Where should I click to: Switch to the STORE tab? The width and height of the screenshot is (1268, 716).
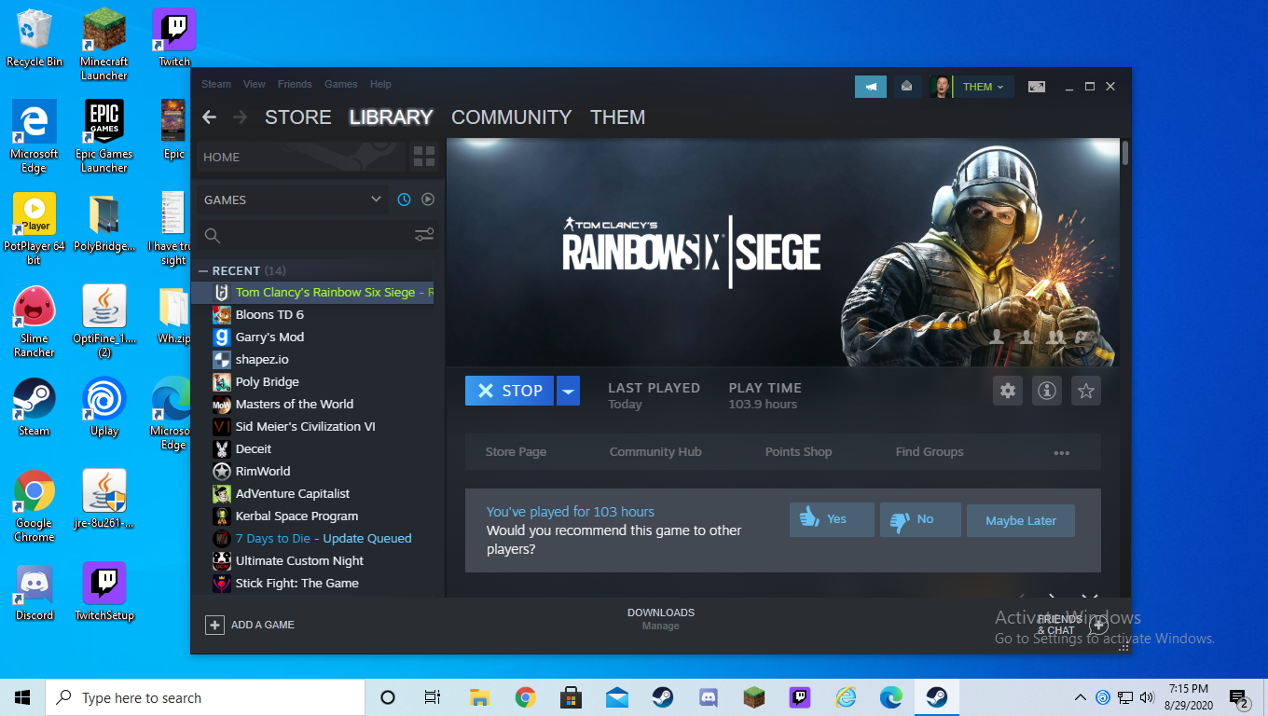click(x=298, y=117)
